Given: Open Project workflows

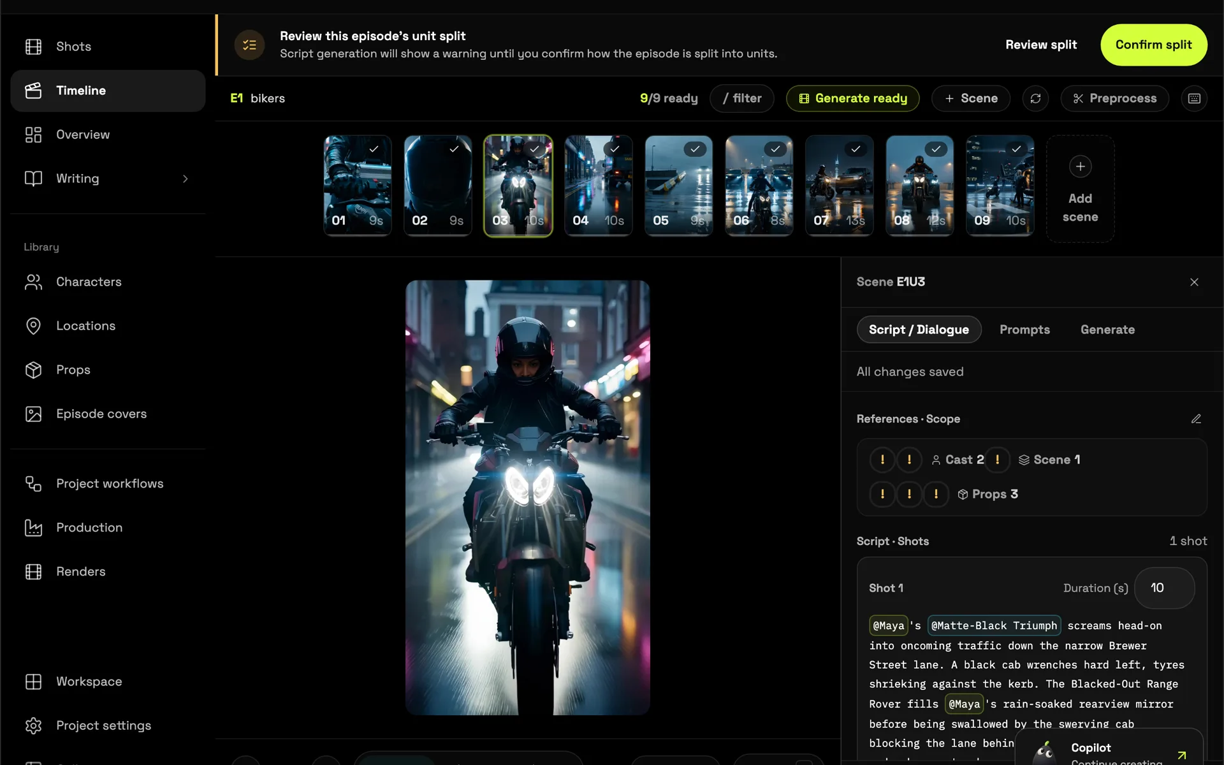Looking at the screenshot, I should [108, 484].
